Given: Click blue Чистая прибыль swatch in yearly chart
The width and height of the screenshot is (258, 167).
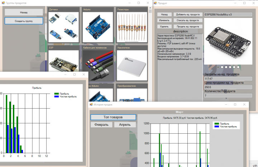Looking at the screenshot, I should pyautogui.click(x=57, y=96).
